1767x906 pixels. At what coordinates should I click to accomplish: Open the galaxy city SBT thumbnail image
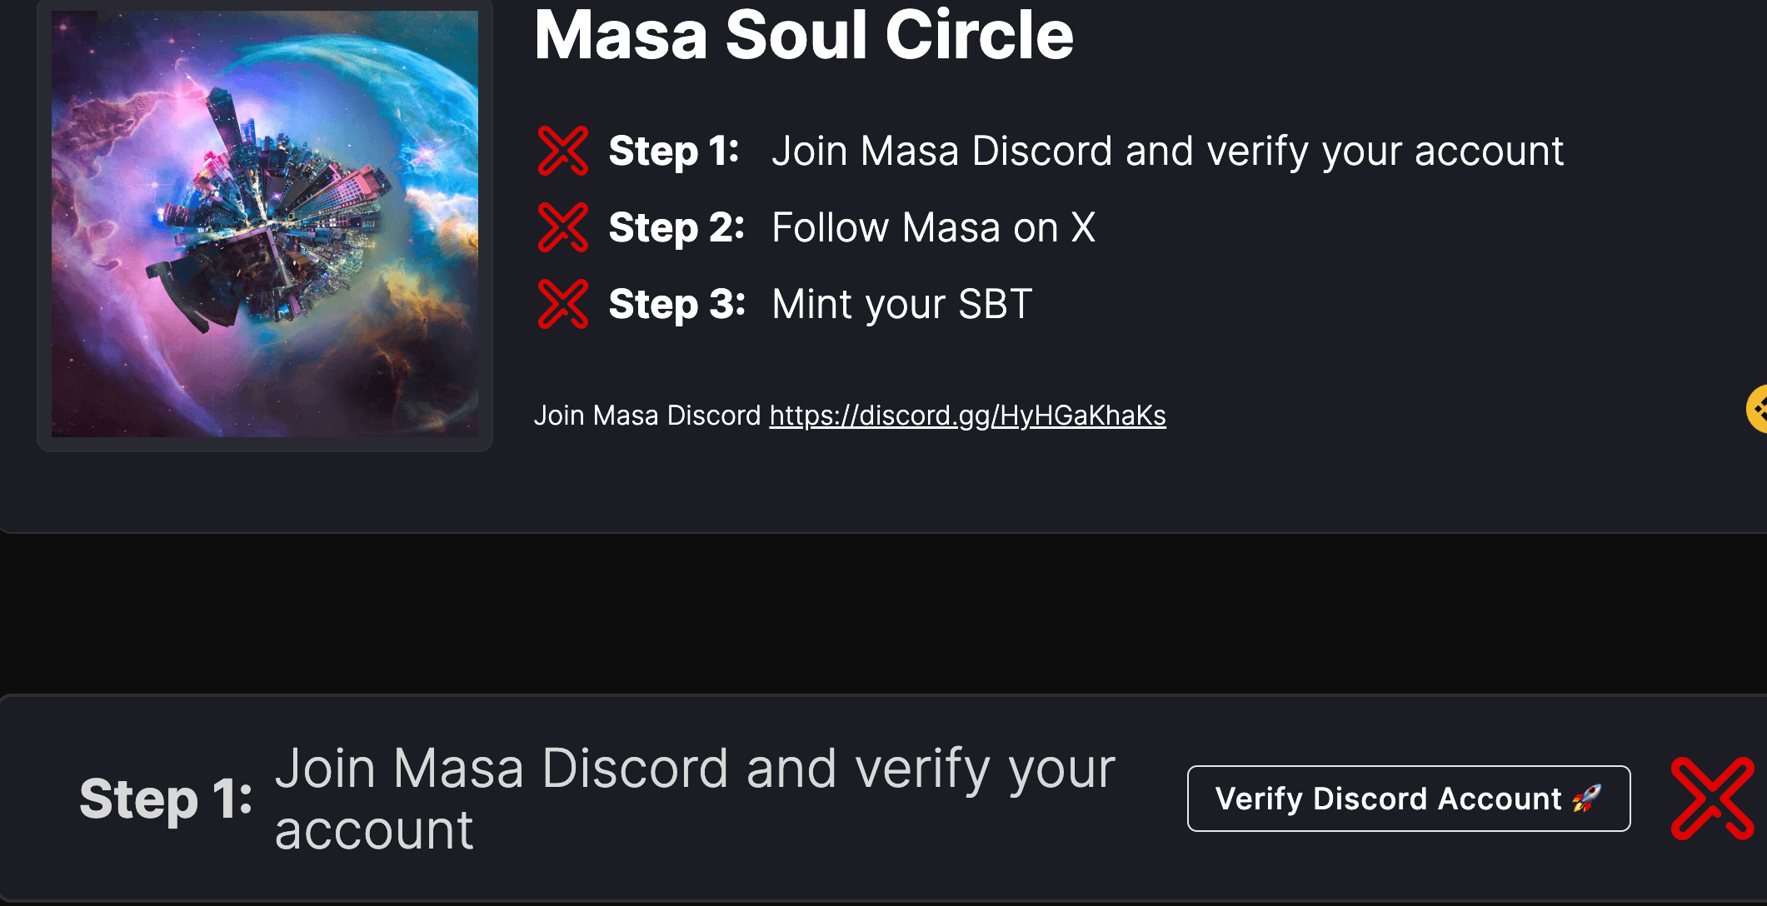[x=265, y=224]
